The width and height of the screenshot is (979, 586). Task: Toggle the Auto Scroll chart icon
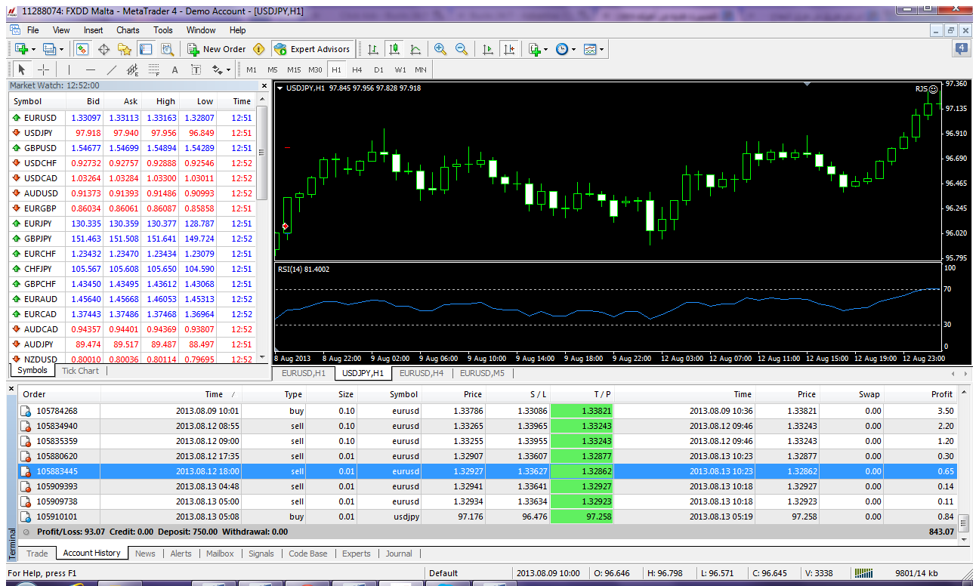click(x=488, y=49)
